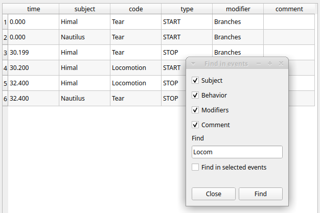Select row 3 by its row number
The image size is (320, 213).
(x=5, y=53)
